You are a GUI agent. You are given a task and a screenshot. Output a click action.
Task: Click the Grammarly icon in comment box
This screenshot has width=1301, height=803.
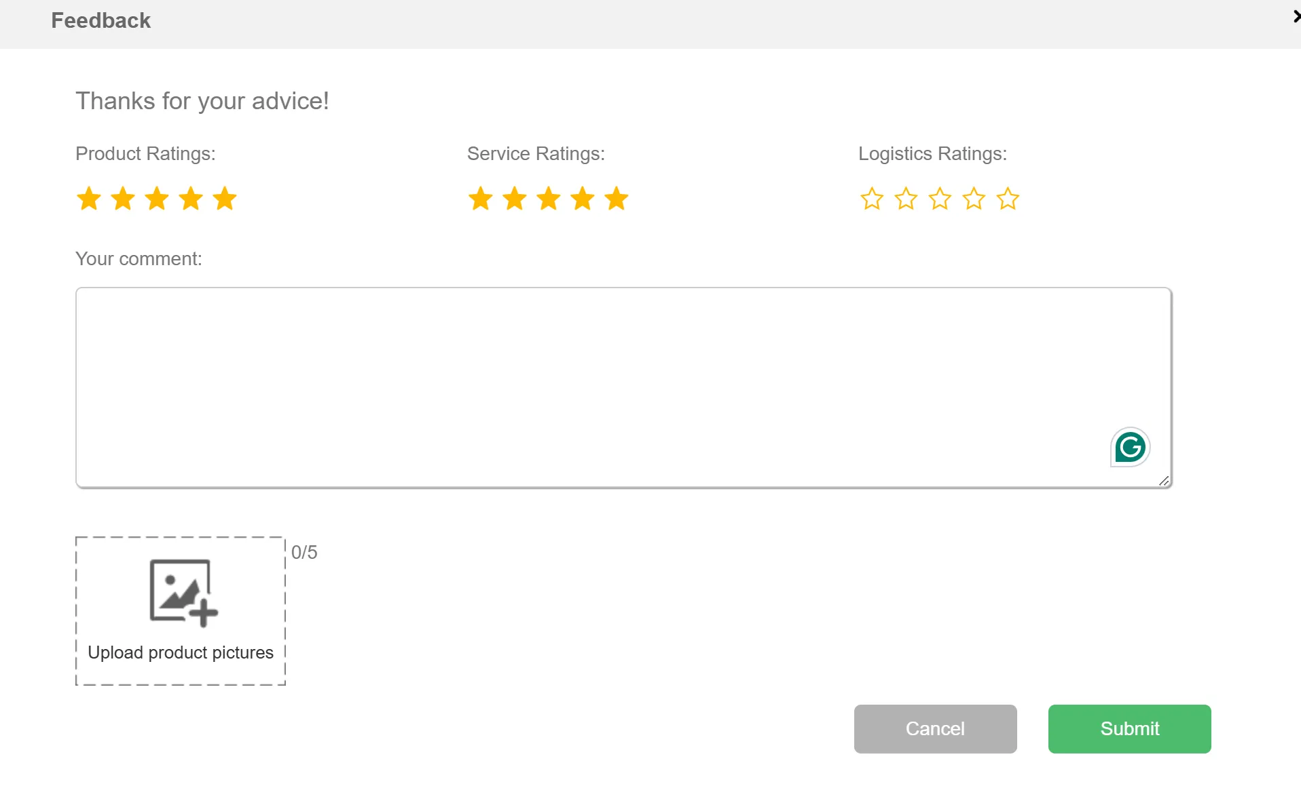(x=1130, y=448)
